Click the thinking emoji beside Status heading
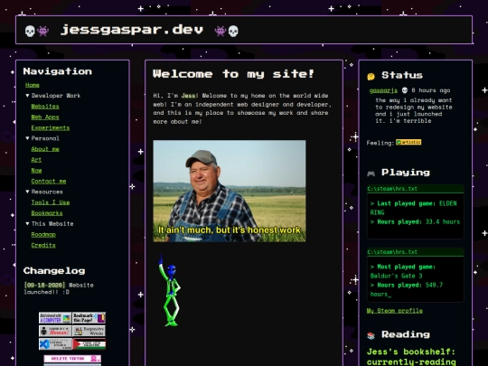 tap(371, 76)
